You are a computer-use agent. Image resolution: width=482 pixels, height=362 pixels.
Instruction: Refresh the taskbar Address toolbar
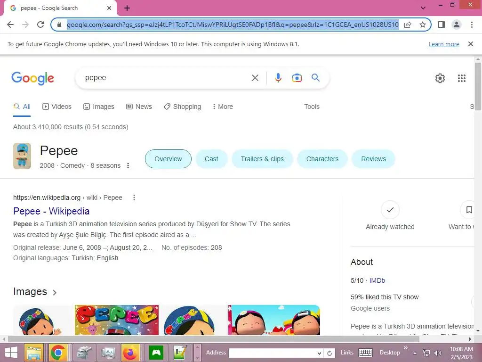(x=329, y=353)
